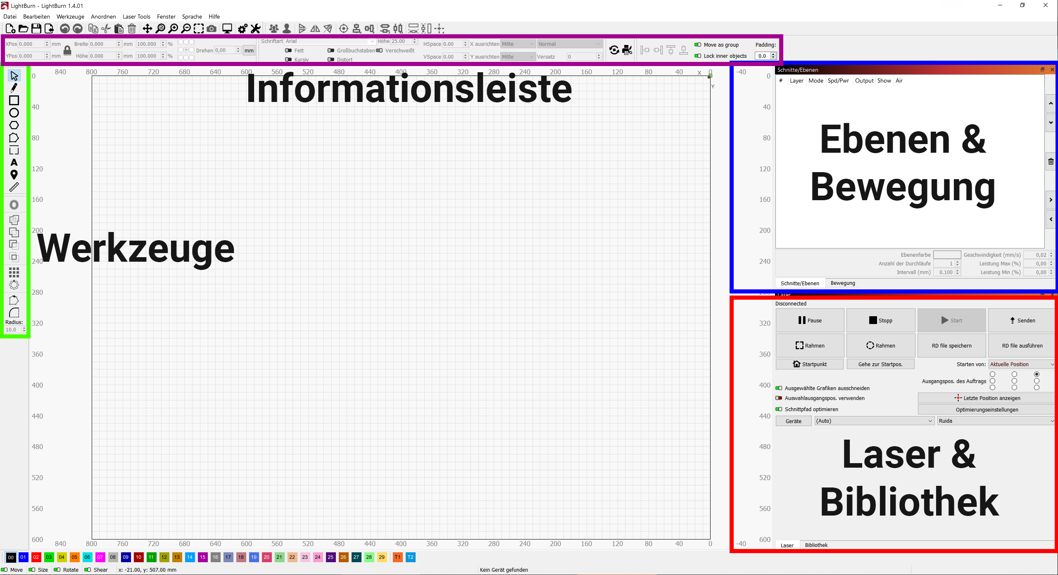Toggle Schnittpfad optimieren switch

click(x=779, y=409)
